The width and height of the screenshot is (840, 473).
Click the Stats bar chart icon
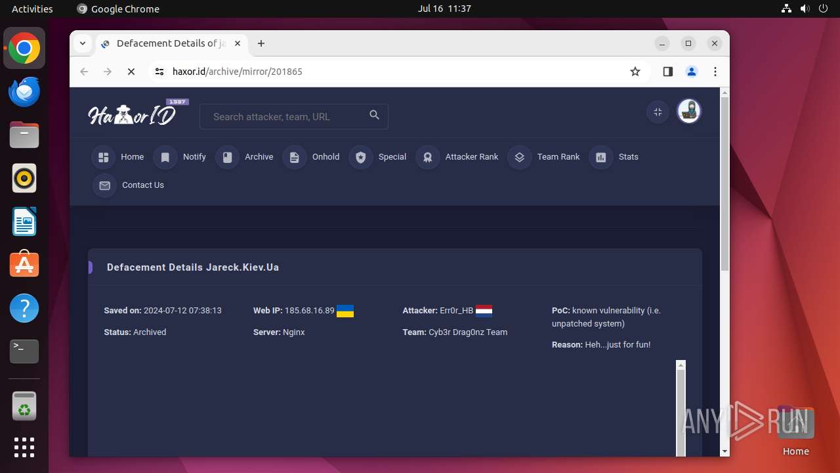600,157
